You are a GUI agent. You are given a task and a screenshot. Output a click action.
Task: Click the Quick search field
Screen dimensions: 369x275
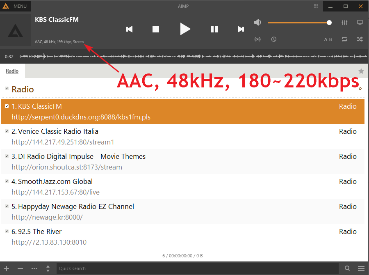(x=197, y=268)
